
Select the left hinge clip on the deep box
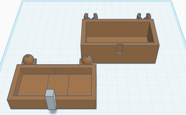91,16
